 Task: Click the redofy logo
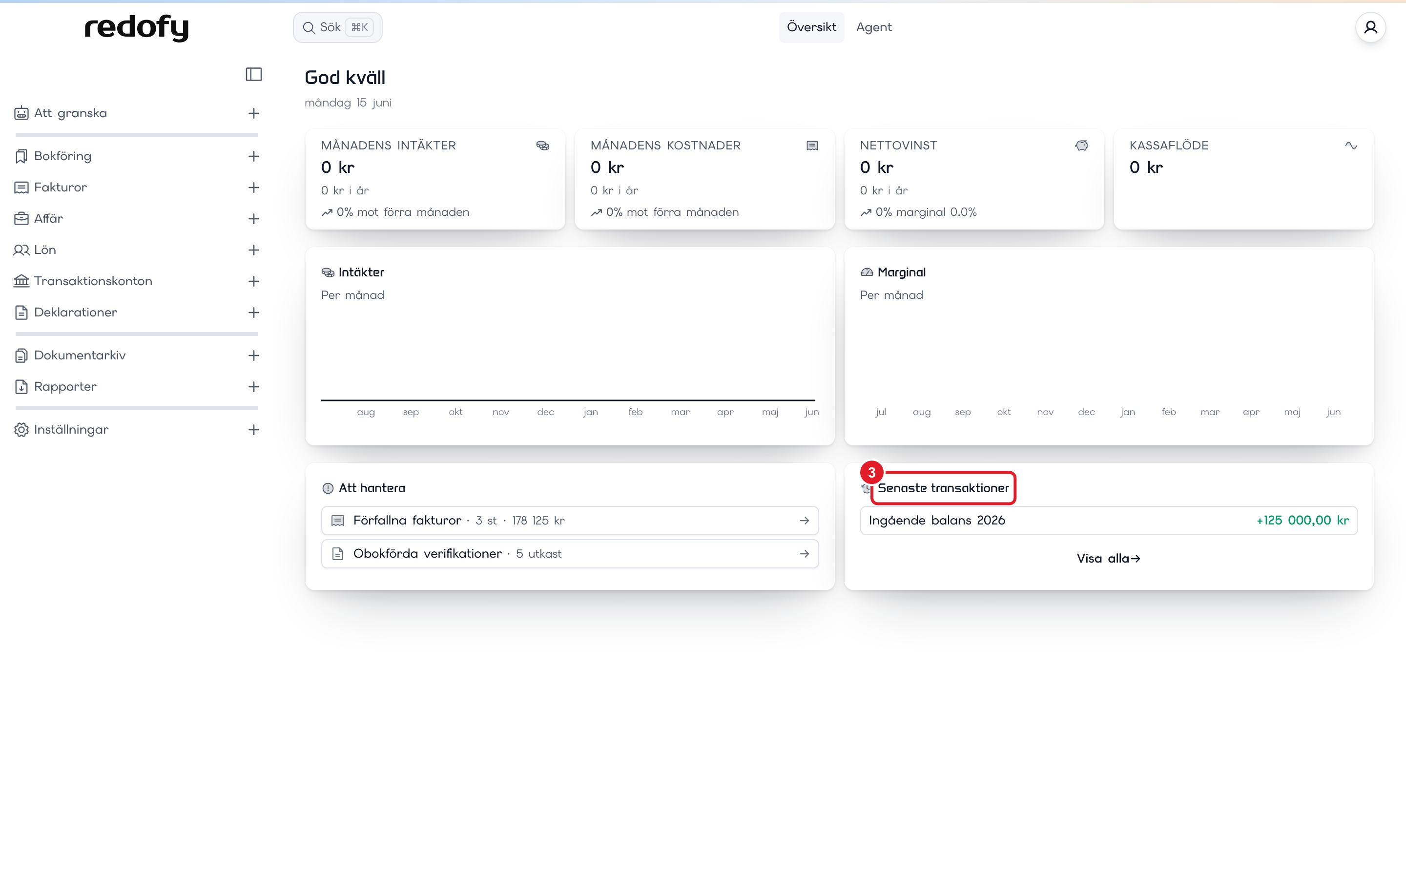[x=137, y=28]
